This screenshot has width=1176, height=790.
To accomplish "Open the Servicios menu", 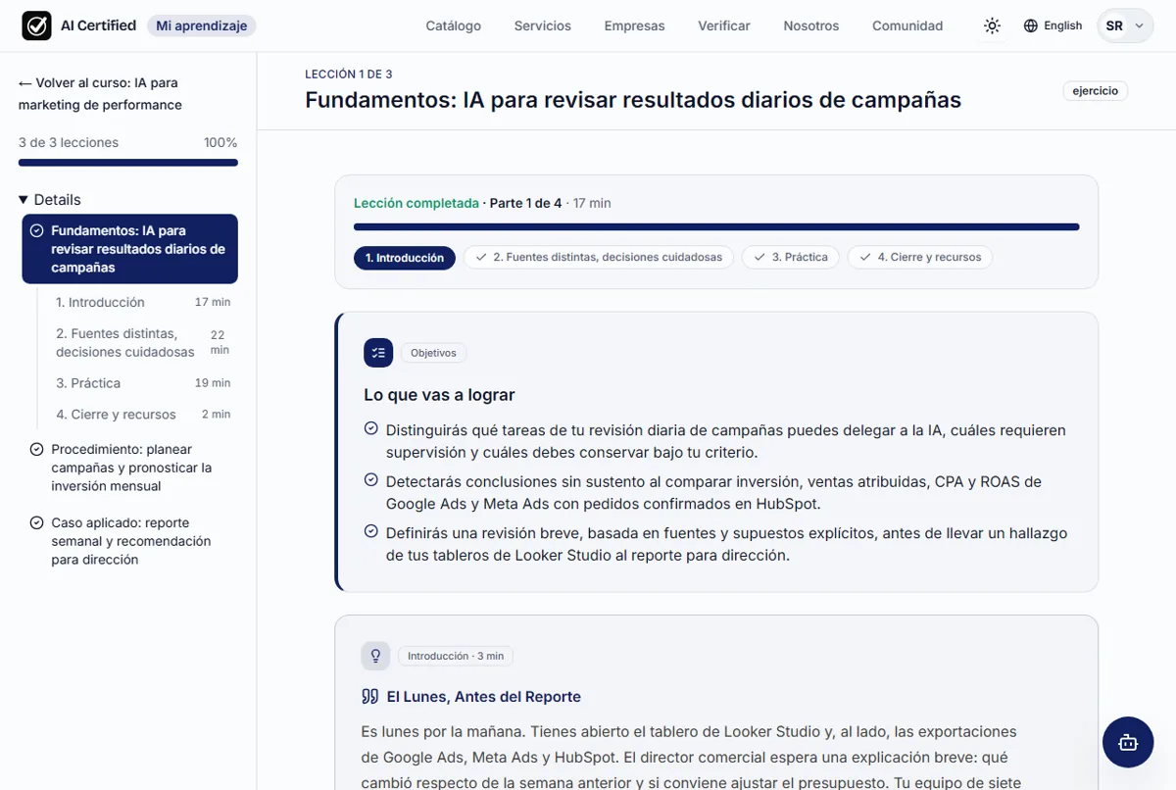I will 542,25.
